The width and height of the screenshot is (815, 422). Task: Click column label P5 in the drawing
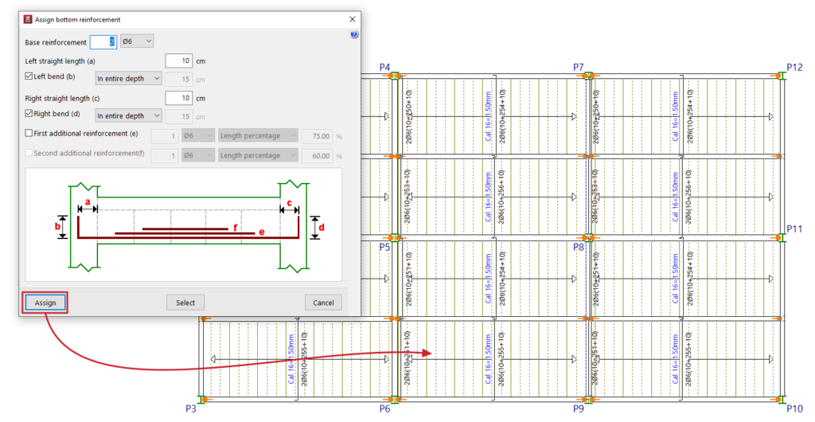[x=384, y=248]
